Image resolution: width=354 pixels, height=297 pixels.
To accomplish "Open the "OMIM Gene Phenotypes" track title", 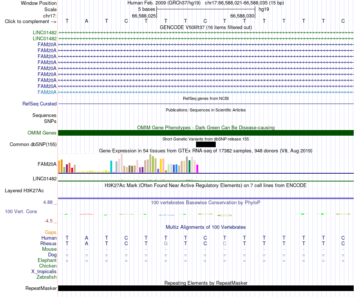I will [206, 127].
